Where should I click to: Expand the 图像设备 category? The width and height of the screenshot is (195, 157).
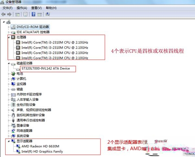pos(8,126)
